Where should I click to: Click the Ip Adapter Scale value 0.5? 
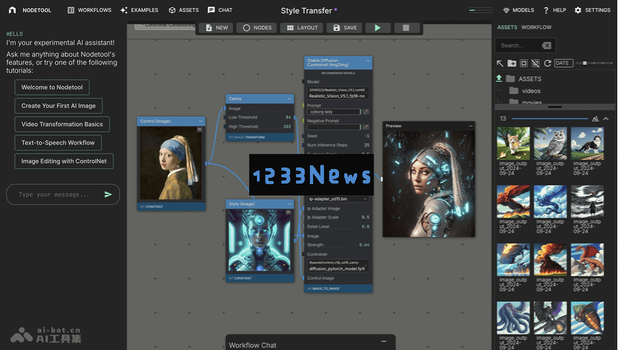(365, 217)
